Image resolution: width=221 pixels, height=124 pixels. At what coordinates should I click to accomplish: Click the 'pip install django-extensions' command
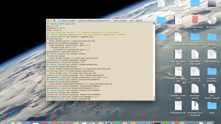point(72,64)
